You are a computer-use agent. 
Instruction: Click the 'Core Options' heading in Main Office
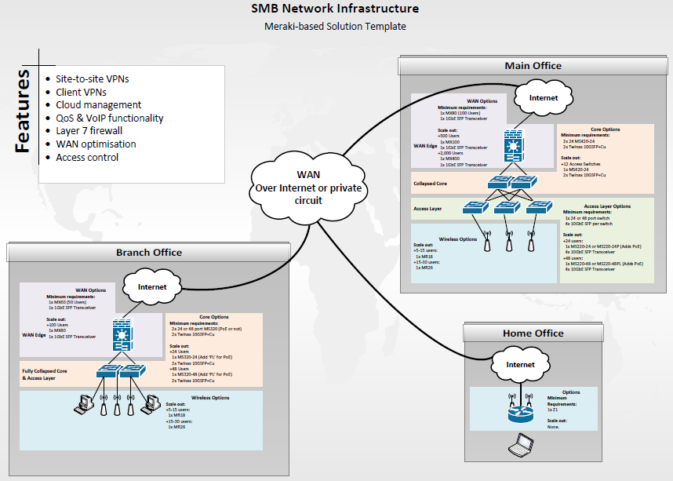(x=606, y=129)
